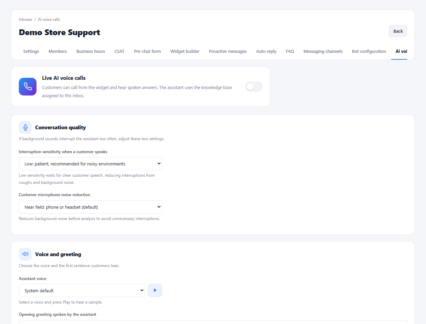
Task: Select the Proactive messages tab
Action: click(x=228, y=51)
